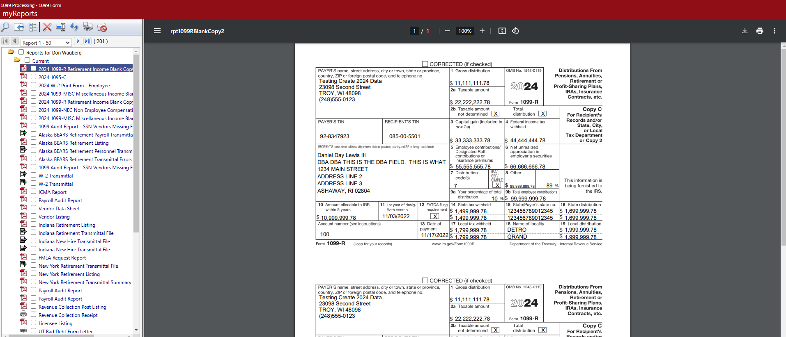Go to last page of reports list

point(87,41)
